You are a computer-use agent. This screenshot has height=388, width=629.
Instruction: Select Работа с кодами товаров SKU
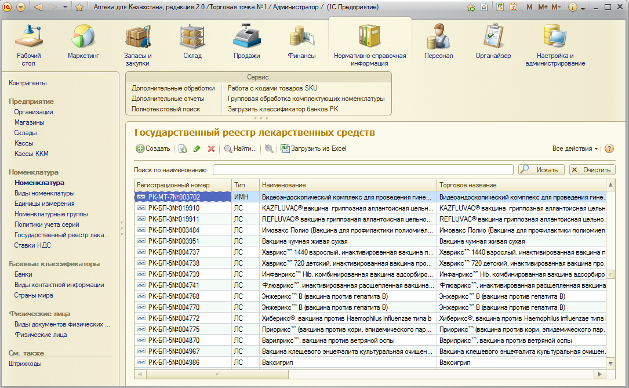tap(272, 88)
